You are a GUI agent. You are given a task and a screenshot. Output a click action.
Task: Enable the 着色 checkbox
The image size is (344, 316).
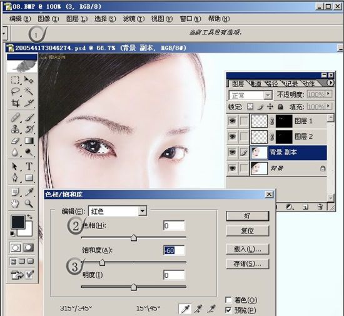click(x=228, y=300)
